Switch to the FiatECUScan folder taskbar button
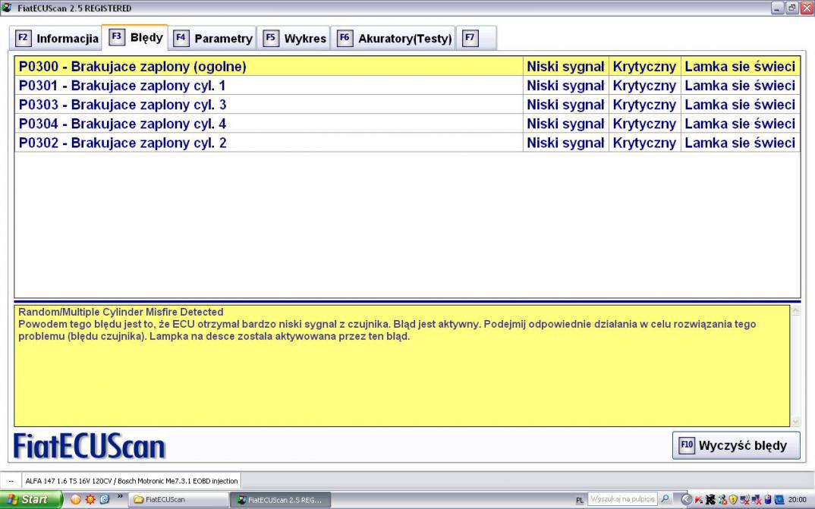Image resolution: width=815 pixels, height=509 pixels. click(x=178, y=500)
